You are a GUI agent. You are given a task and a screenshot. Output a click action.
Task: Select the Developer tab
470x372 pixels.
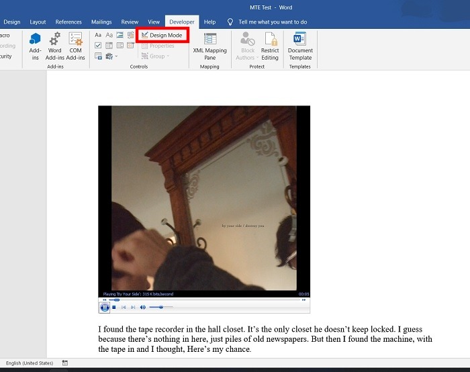(x=182, y=22)
